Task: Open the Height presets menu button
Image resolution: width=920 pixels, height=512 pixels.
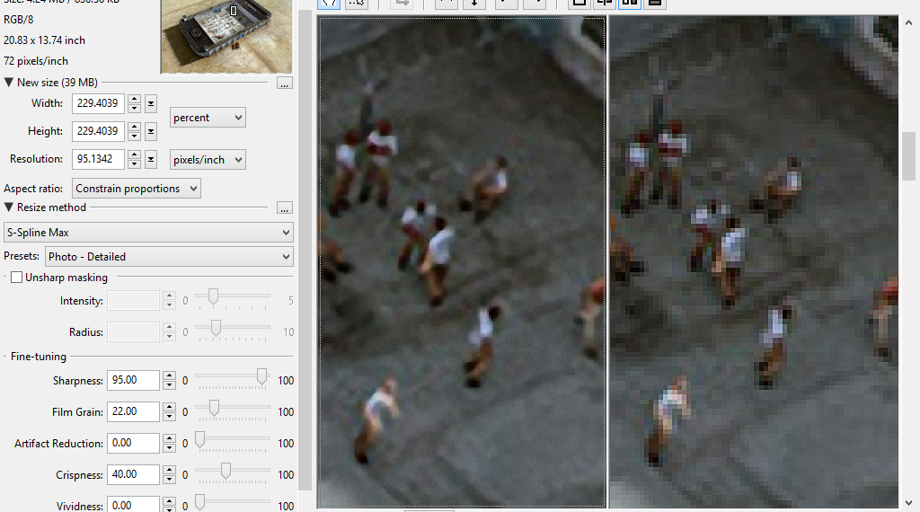Action: [x=151, y=131]
